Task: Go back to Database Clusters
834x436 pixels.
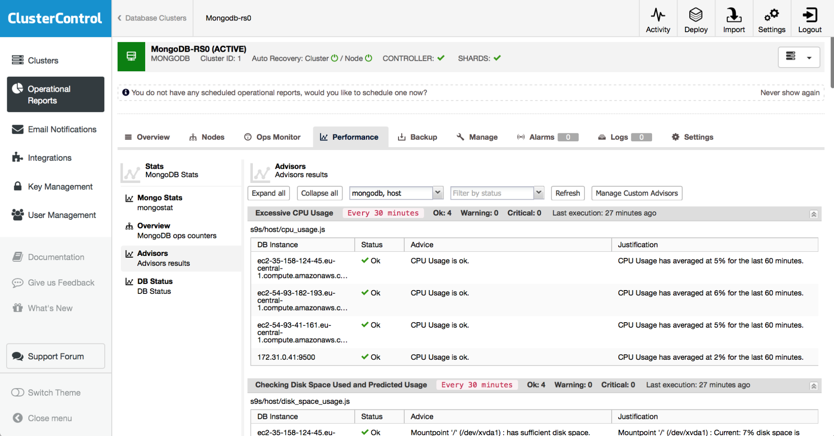Action: point(152,18)
